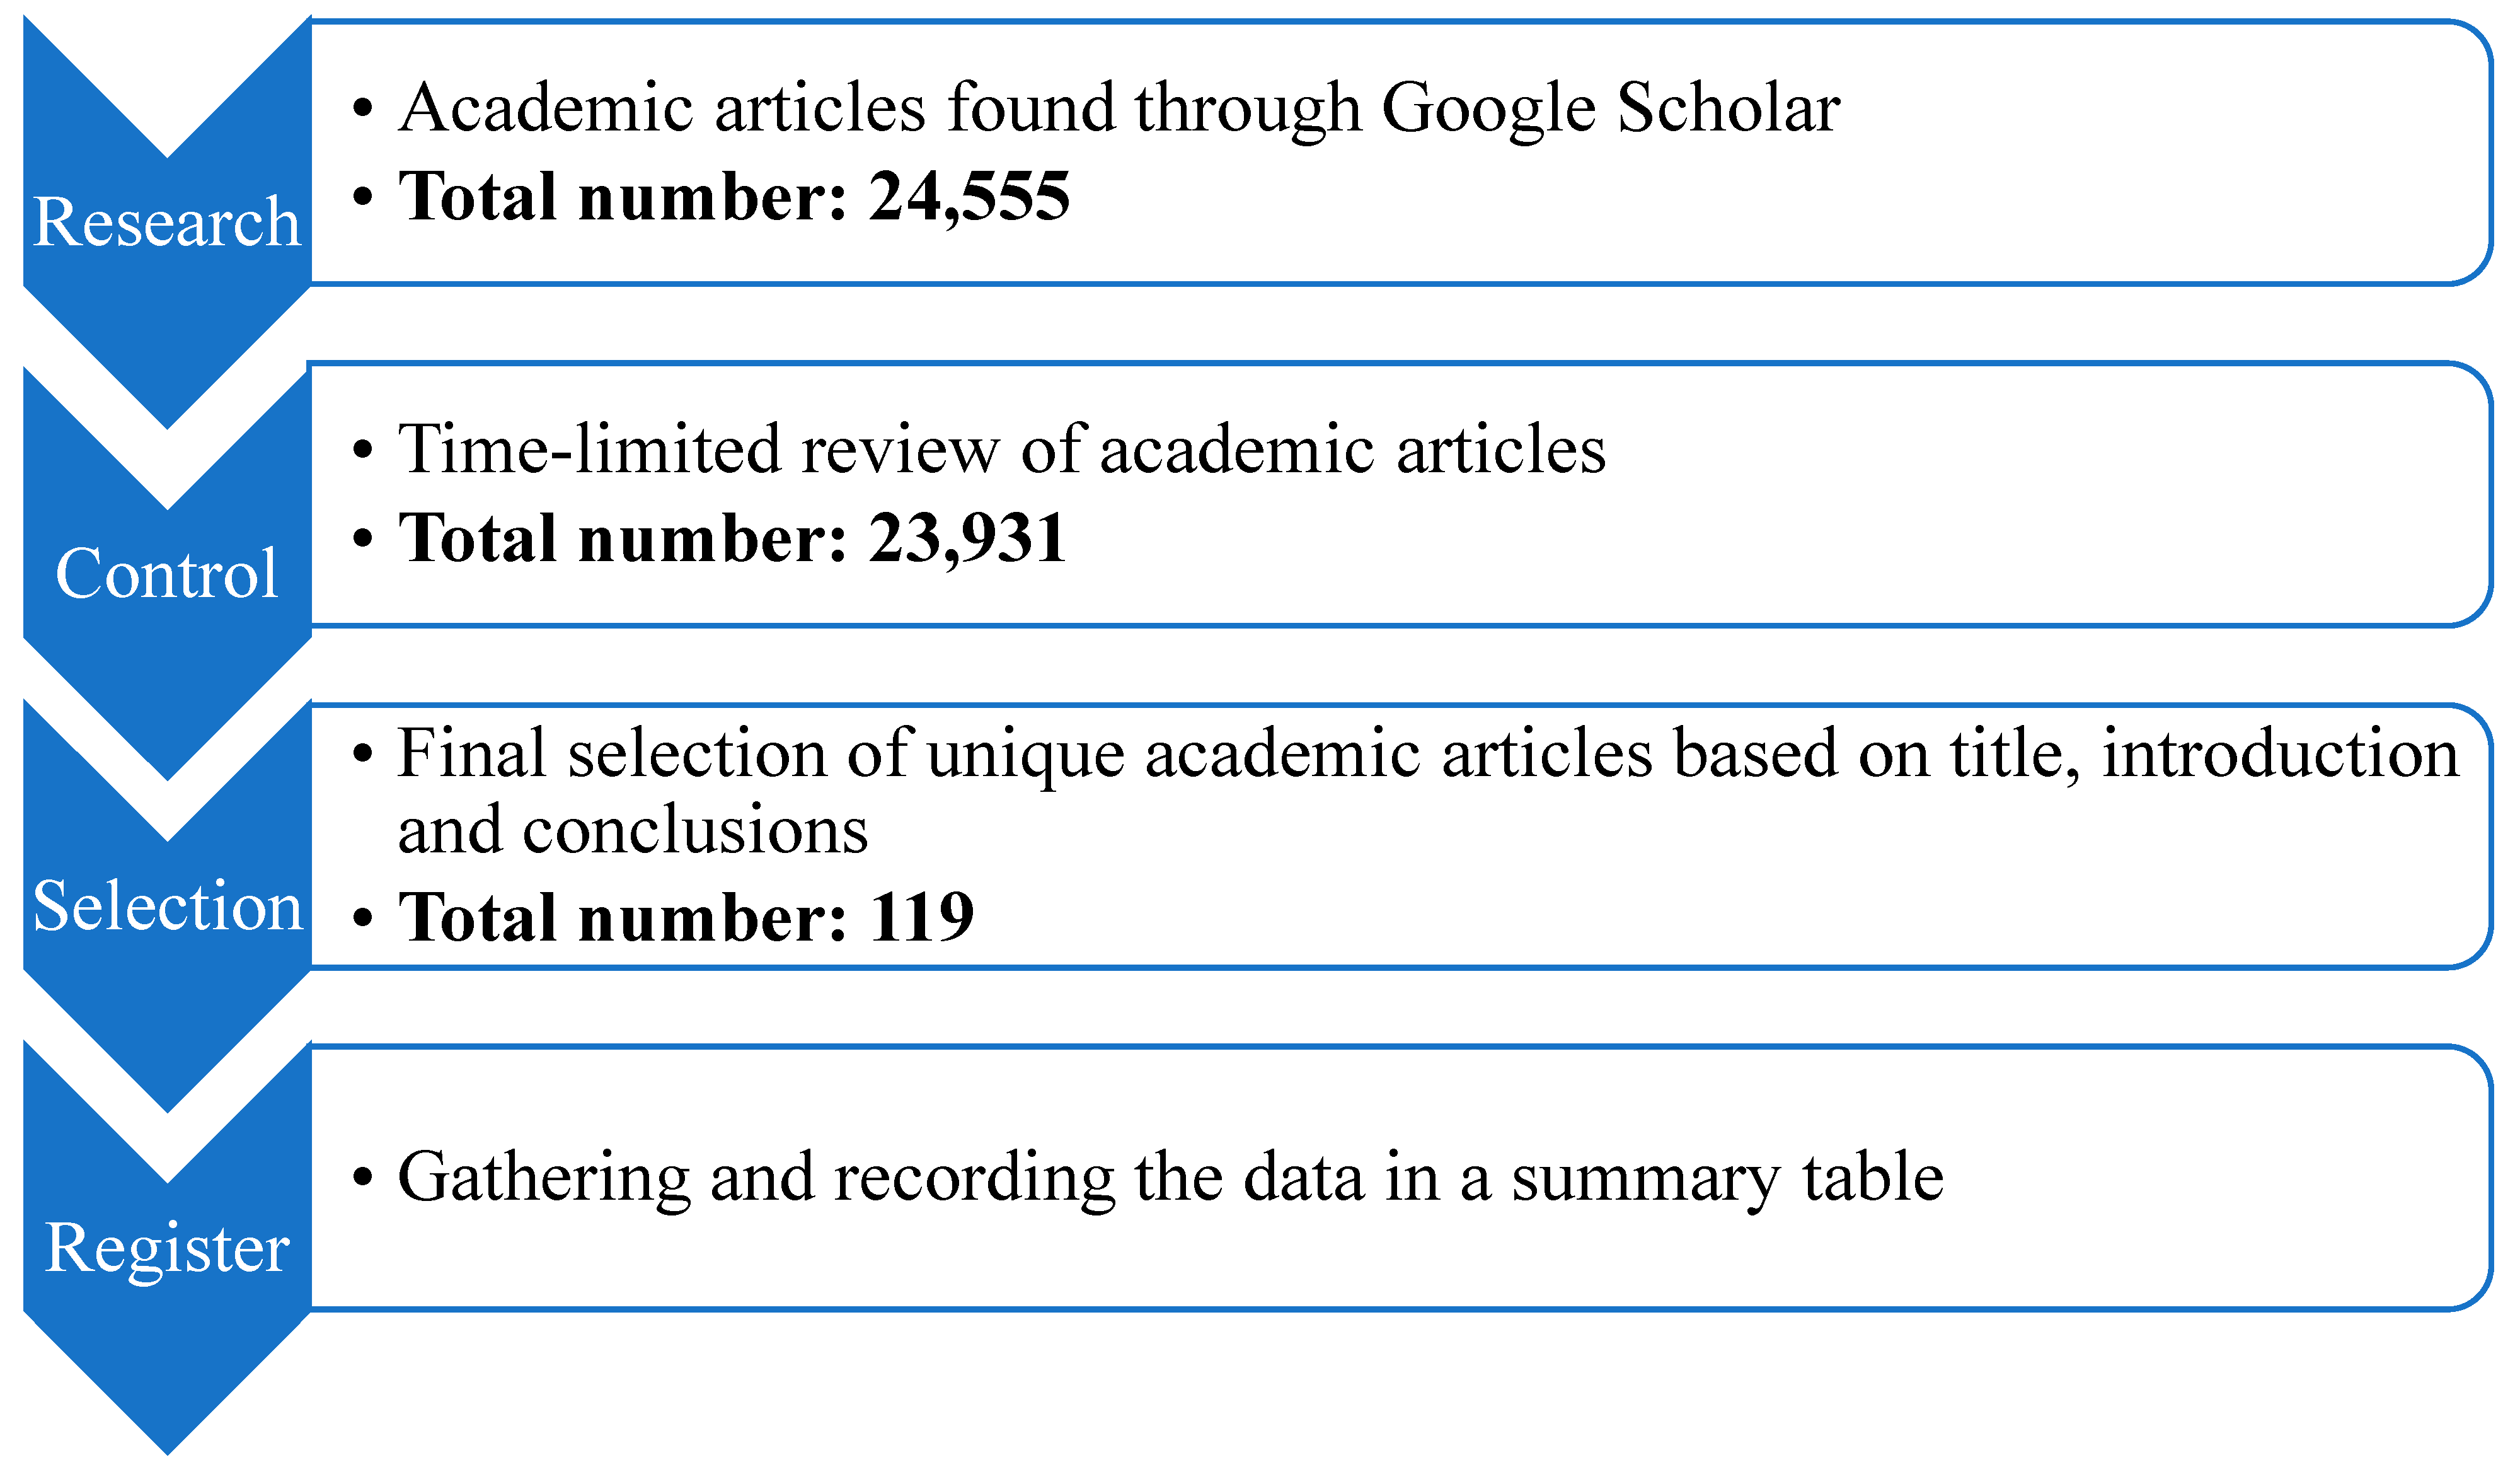This screenshot has width=2520, height=1479.
Task: Click the bullet before "Gathering and recording"
Action: pyautogui.click(x=363, y=1179)
